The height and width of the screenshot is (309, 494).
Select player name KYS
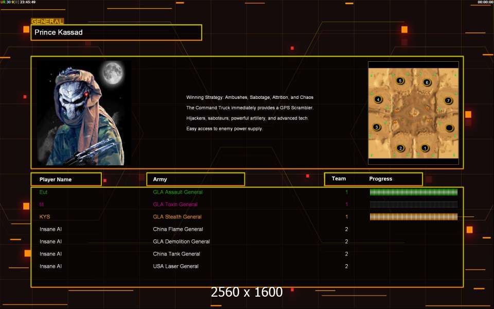click(x=44, y=217)
